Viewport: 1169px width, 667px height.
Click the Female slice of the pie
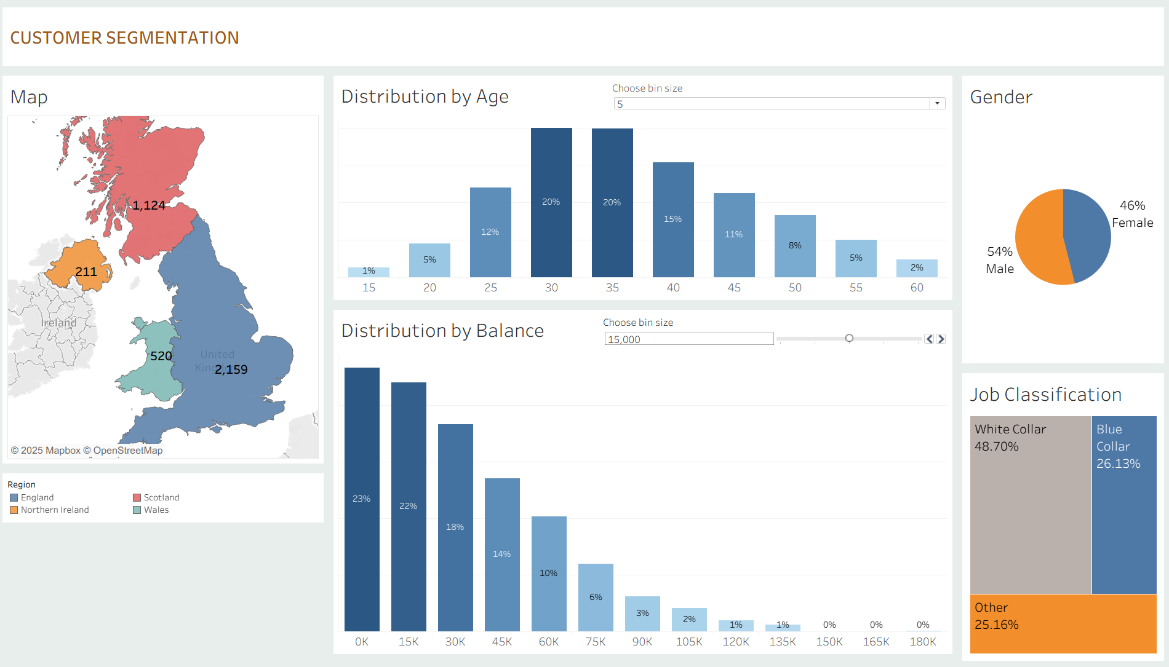click(x=1089, y=234)
